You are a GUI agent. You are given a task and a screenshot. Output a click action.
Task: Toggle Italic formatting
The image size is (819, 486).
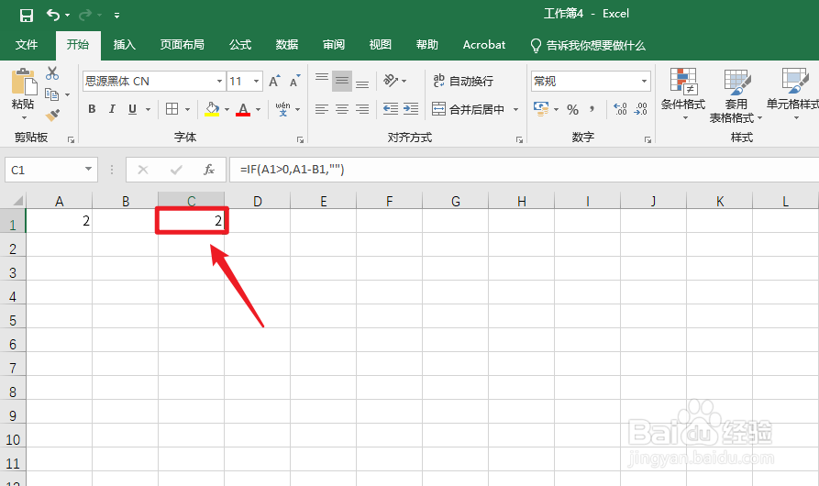pos(112,109)
